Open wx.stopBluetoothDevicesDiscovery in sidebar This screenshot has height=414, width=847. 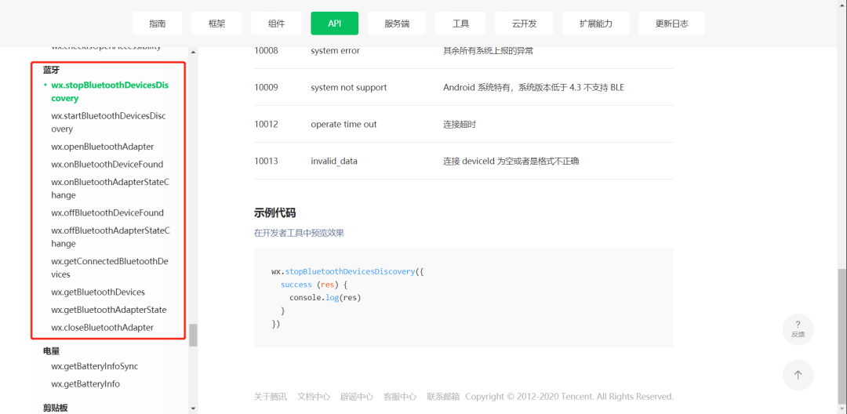tap(111, 92)
